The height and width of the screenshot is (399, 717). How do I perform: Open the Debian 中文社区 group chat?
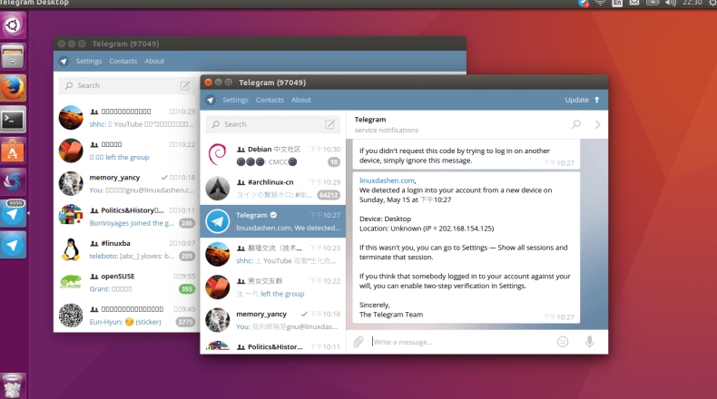coord(272,155)
